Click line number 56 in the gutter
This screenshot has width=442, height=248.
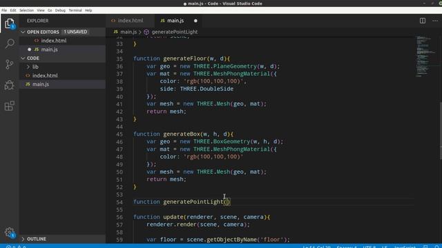tap(119, 217)
